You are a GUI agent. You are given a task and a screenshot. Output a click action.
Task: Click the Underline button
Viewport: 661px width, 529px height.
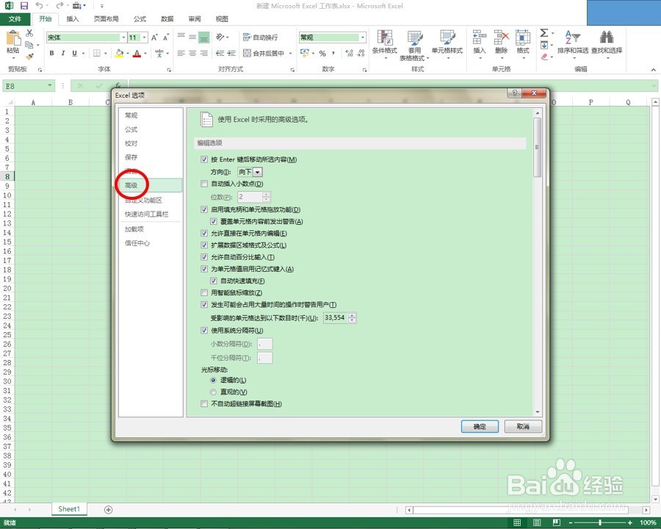point(75,53)
